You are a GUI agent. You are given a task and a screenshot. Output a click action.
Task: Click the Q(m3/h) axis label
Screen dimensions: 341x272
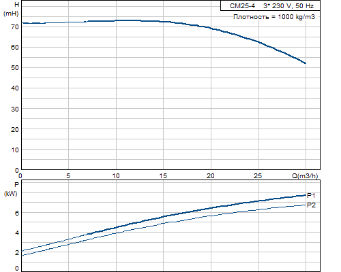[x=305, y=175]
